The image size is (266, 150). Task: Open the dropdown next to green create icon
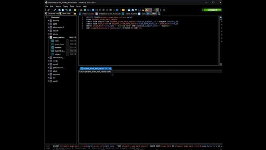pos(79,10)
